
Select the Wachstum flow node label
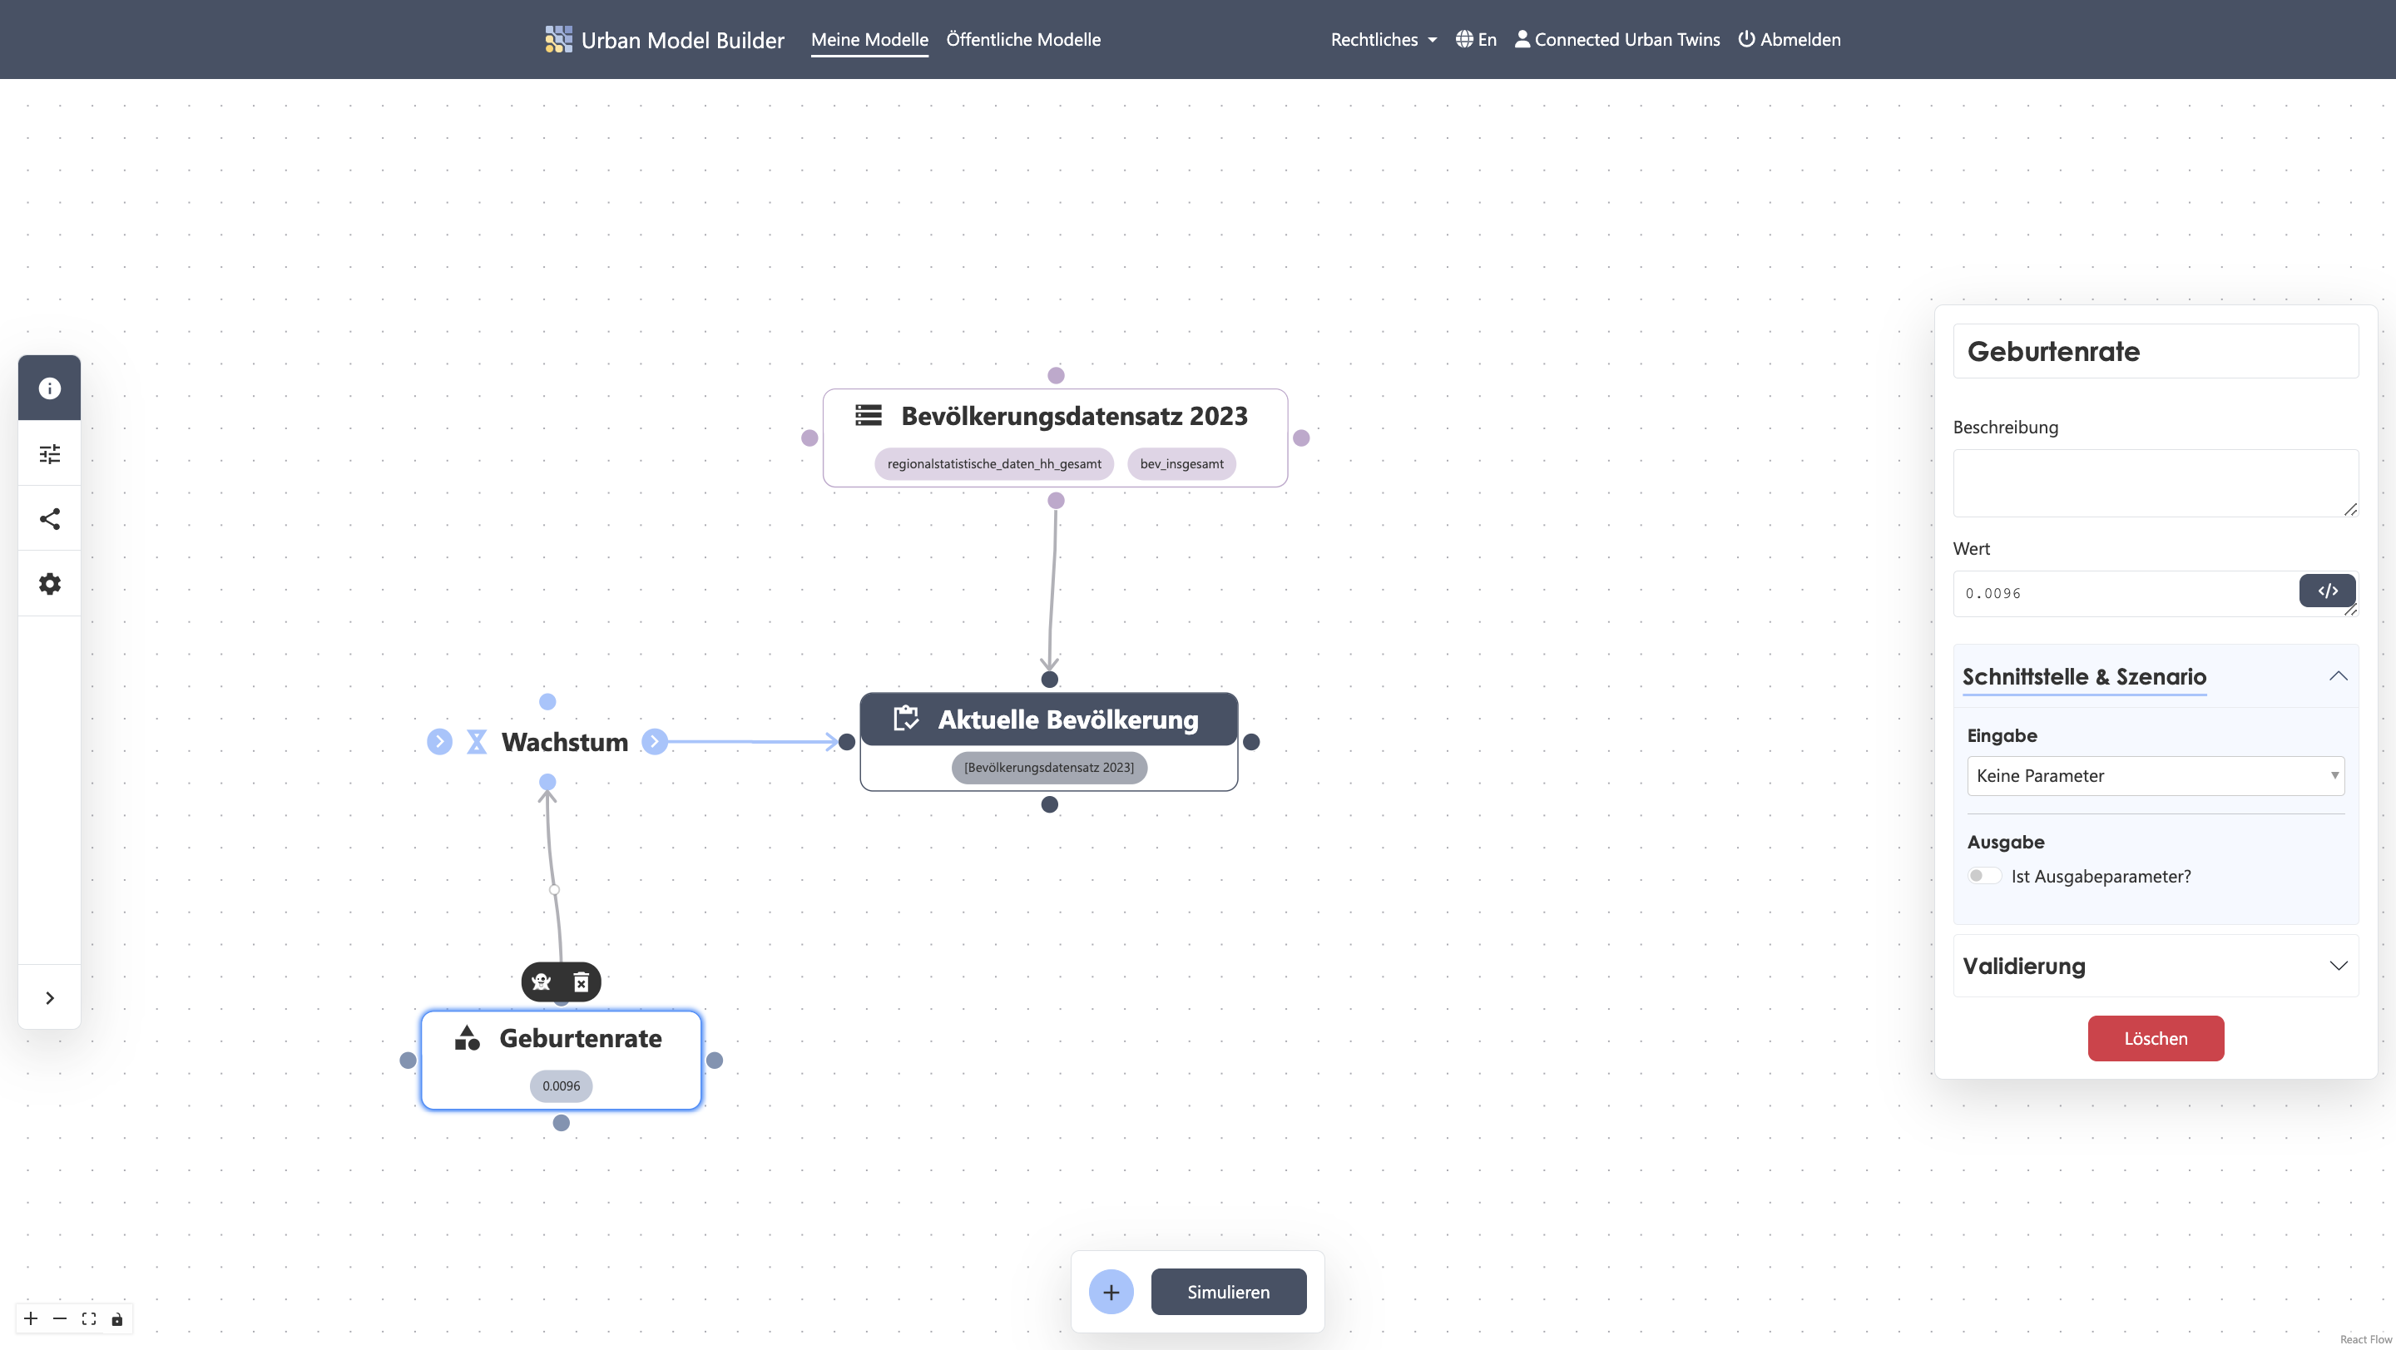[565, 742]
